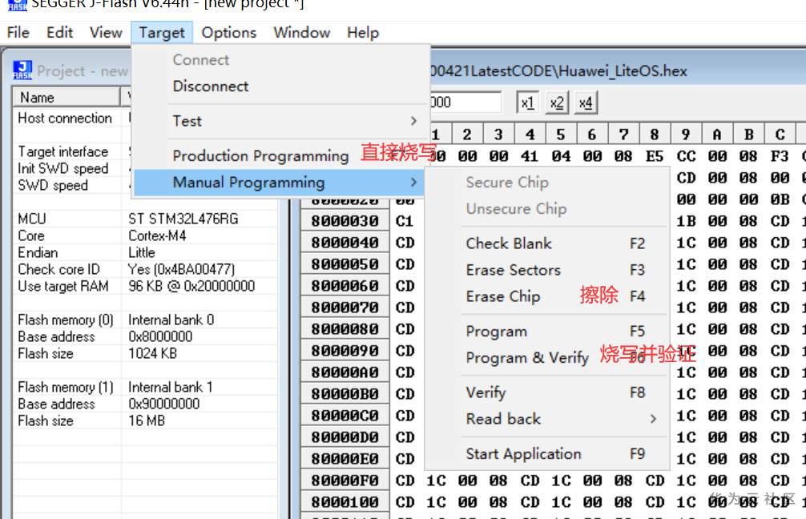This screenshot has width=806, height=519.
Task: Click hex address row 80000C0
Action: [x=345, y=416]
